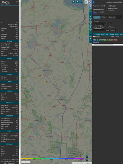Switch to the Columns tab

[x=112, y=17]
